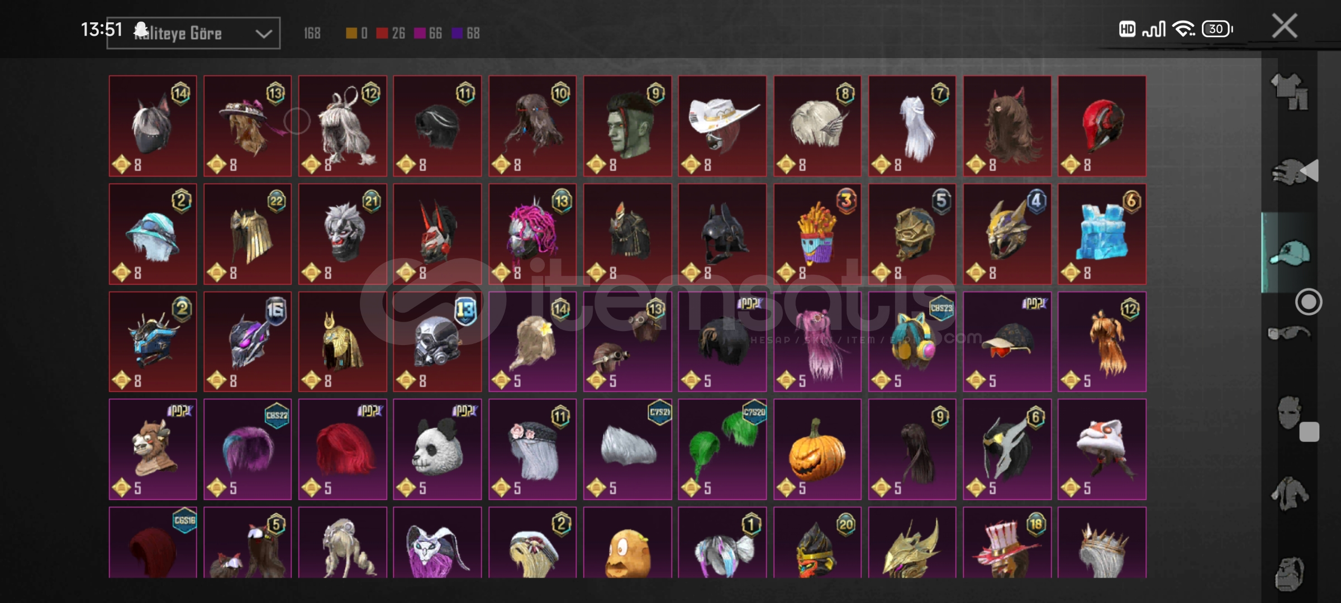This screenshot has width=1341, height=603.
Task: Select the teal cap headgear category
Action: pyautogui.click(x=1290, y=253)
